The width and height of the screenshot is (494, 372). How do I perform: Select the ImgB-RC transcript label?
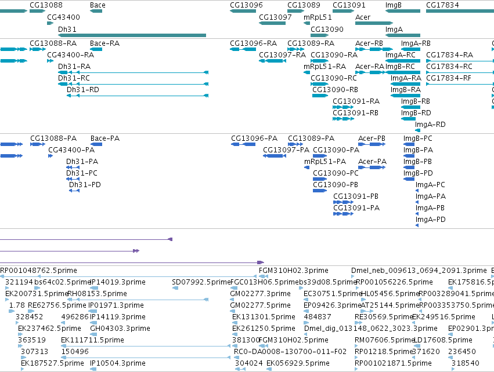(x=400, y=67)
